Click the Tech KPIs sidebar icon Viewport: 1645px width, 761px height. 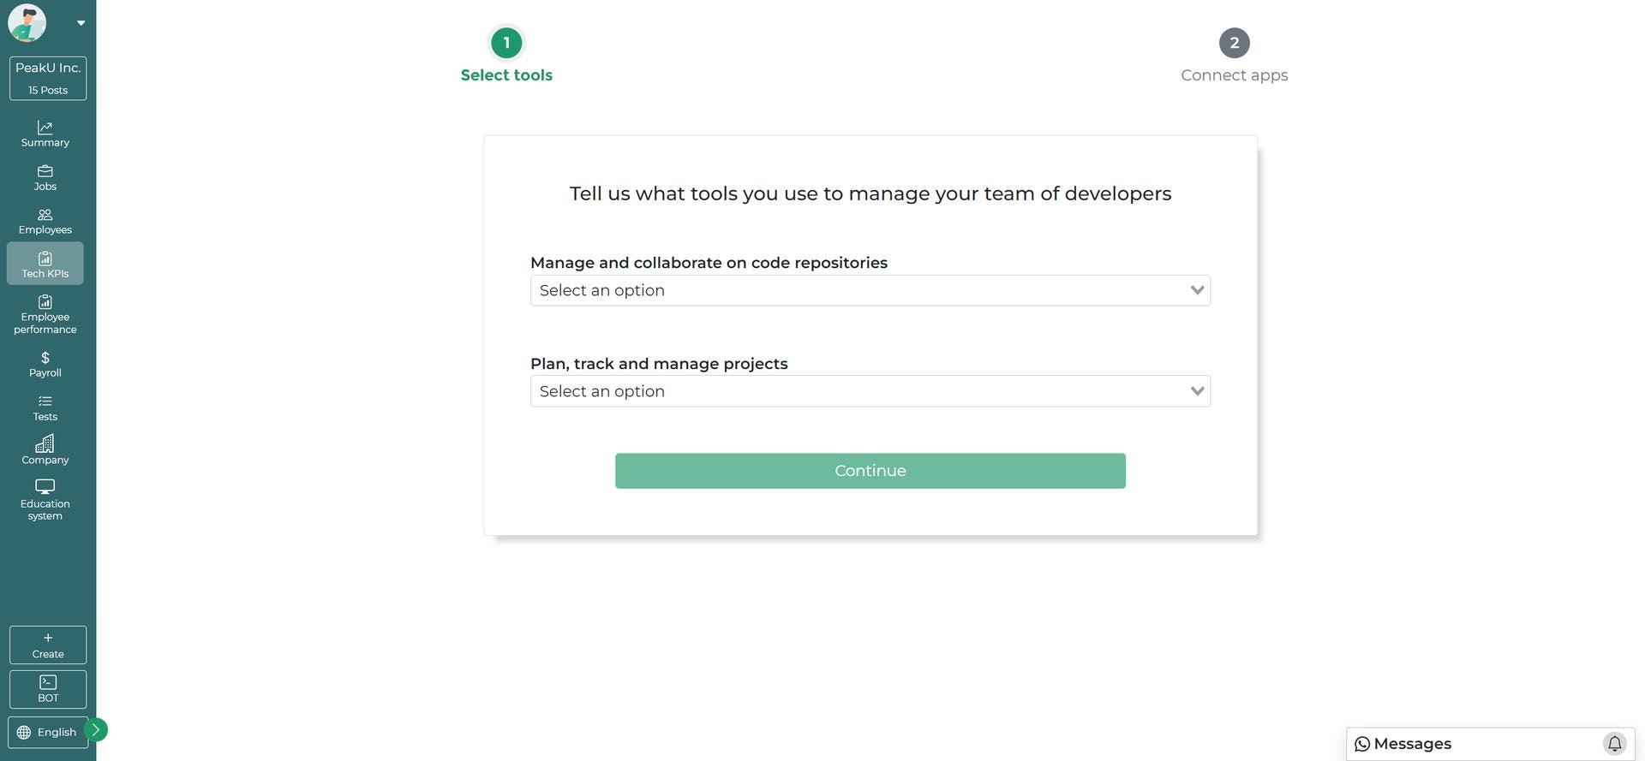click(x=45, y=263)
